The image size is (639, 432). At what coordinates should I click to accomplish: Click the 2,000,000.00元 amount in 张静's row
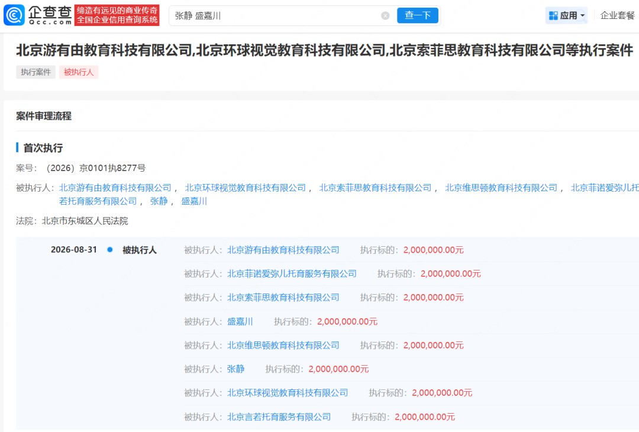tap(338, 369)
